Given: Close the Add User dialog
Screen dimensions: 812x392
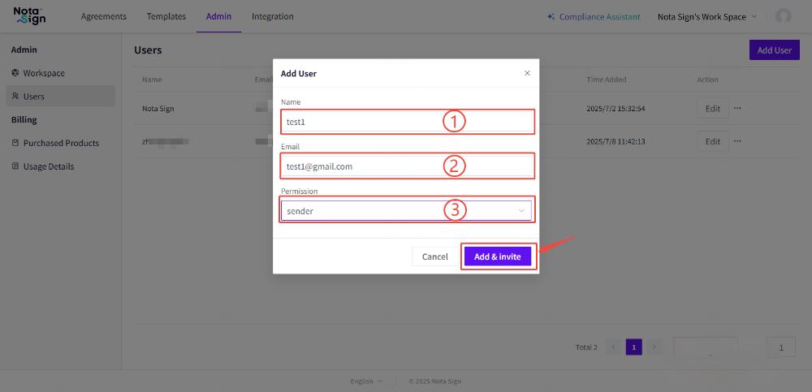Looking at the screenshot, I should pos(527,73).
